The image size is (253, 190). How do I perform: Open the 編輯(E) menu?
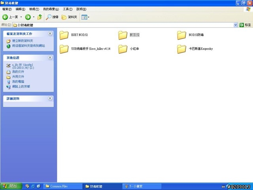(x=20, y=9)
